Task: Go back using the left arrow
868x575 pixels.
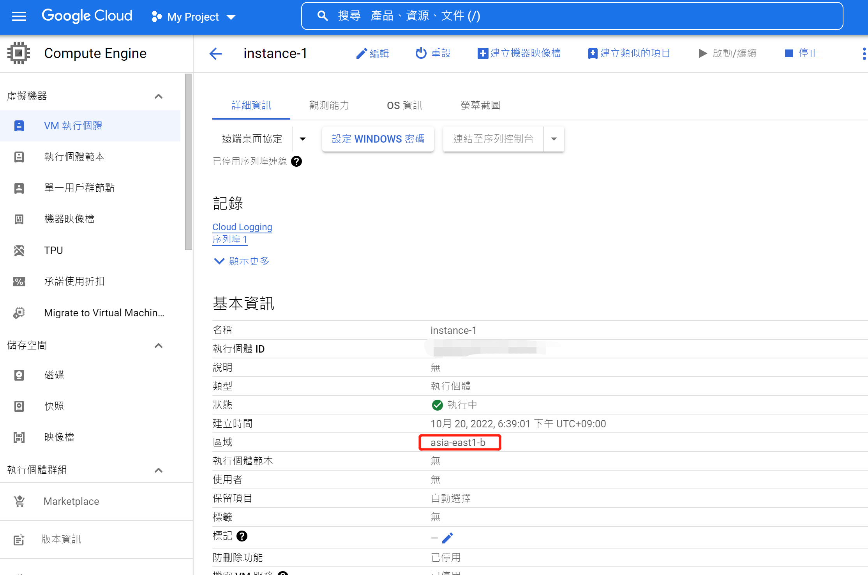Action: pos(215,53)
